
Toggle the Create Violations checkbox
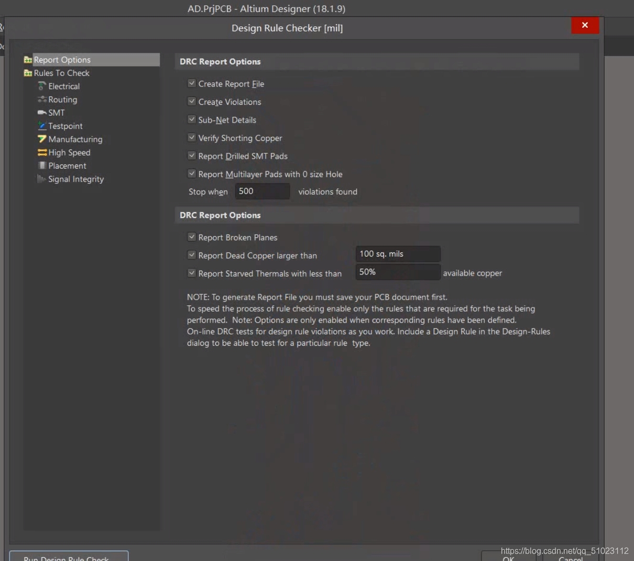coord(192,101)
